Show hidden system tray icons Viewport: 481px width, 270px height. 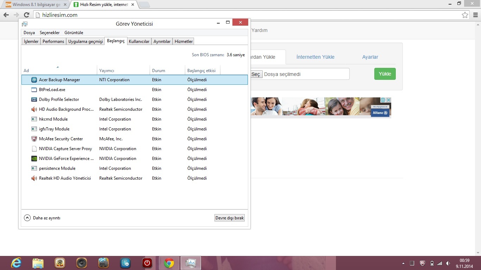[x=403, y=263]
